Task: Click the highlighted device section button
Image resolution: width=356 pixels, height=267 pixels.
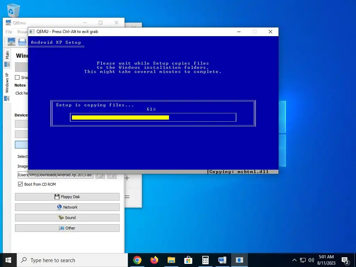Action: click(x=22, y=145)
